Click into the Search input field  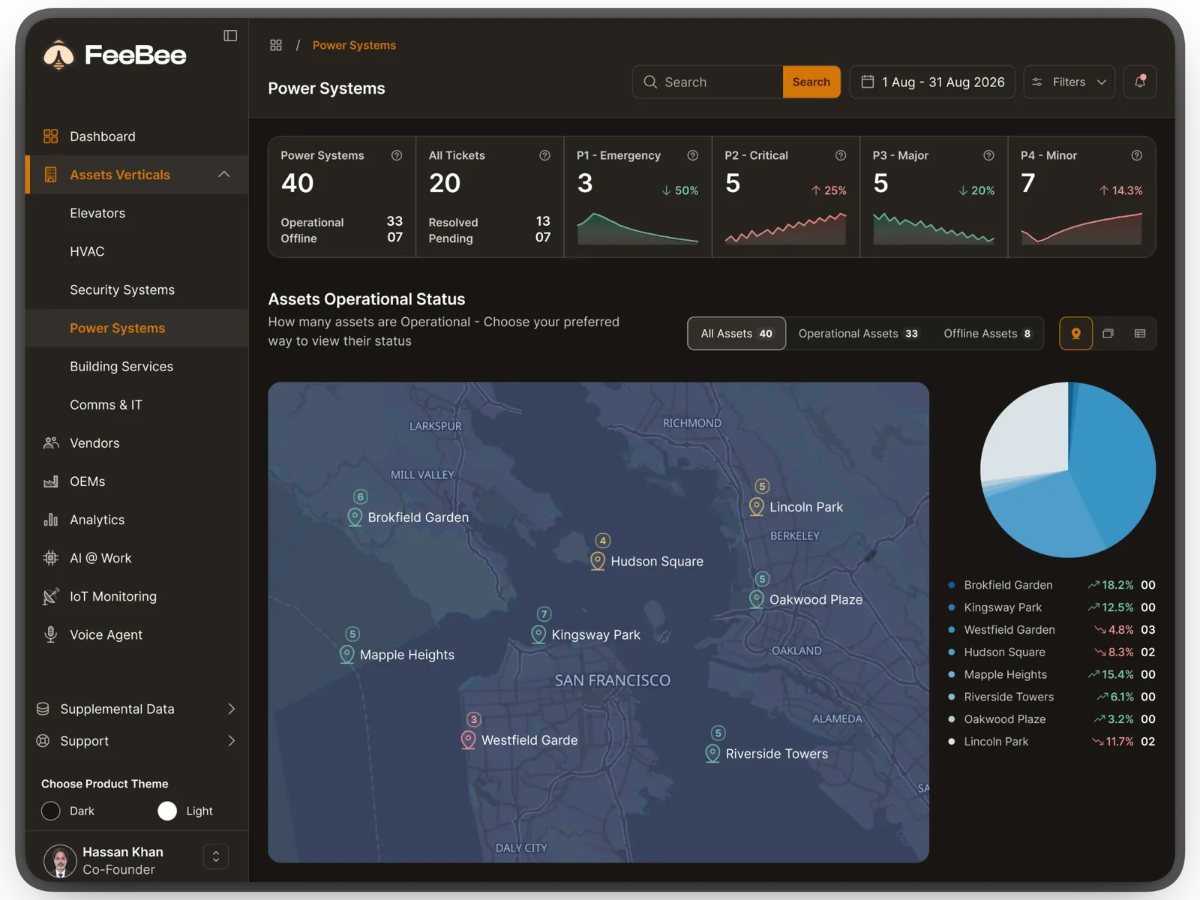[709, 82]
